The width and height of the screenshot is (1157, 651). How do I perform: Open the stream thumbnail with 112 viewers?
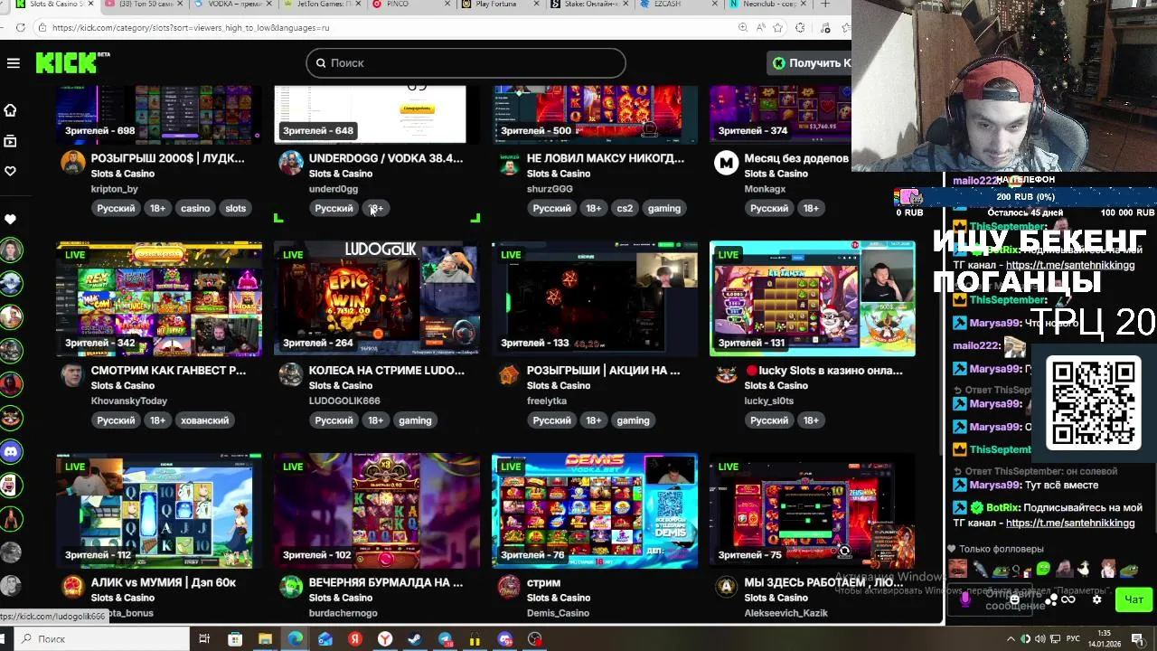pos(159,511)
